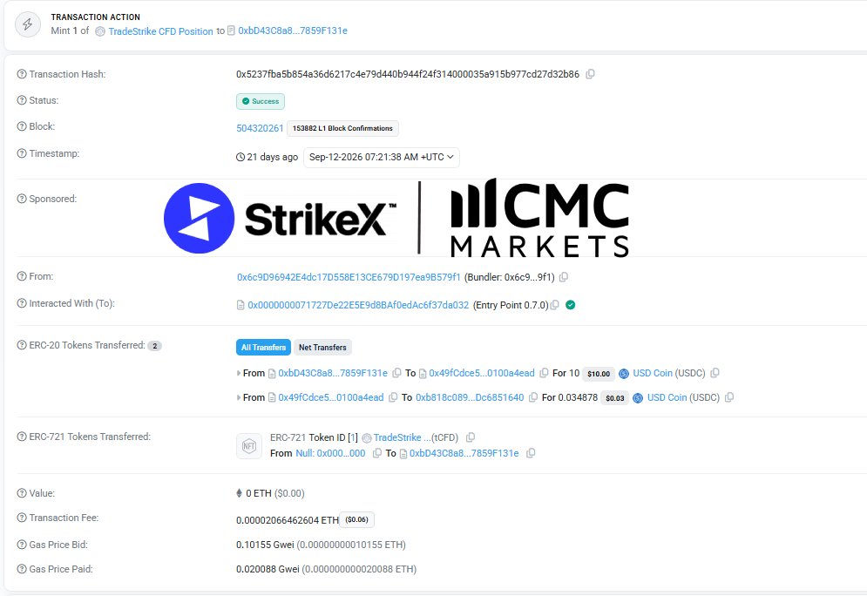
Task: Copy sender 0x49fCdce5 address in second USDC transfer
Action: coord(393,397)
